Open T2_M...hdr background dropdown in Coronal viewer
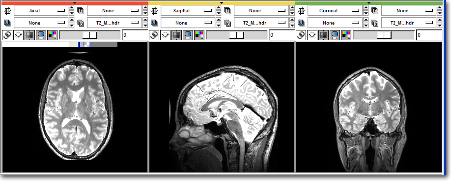This screenshot has height=193, width=451. coord(409,23)
